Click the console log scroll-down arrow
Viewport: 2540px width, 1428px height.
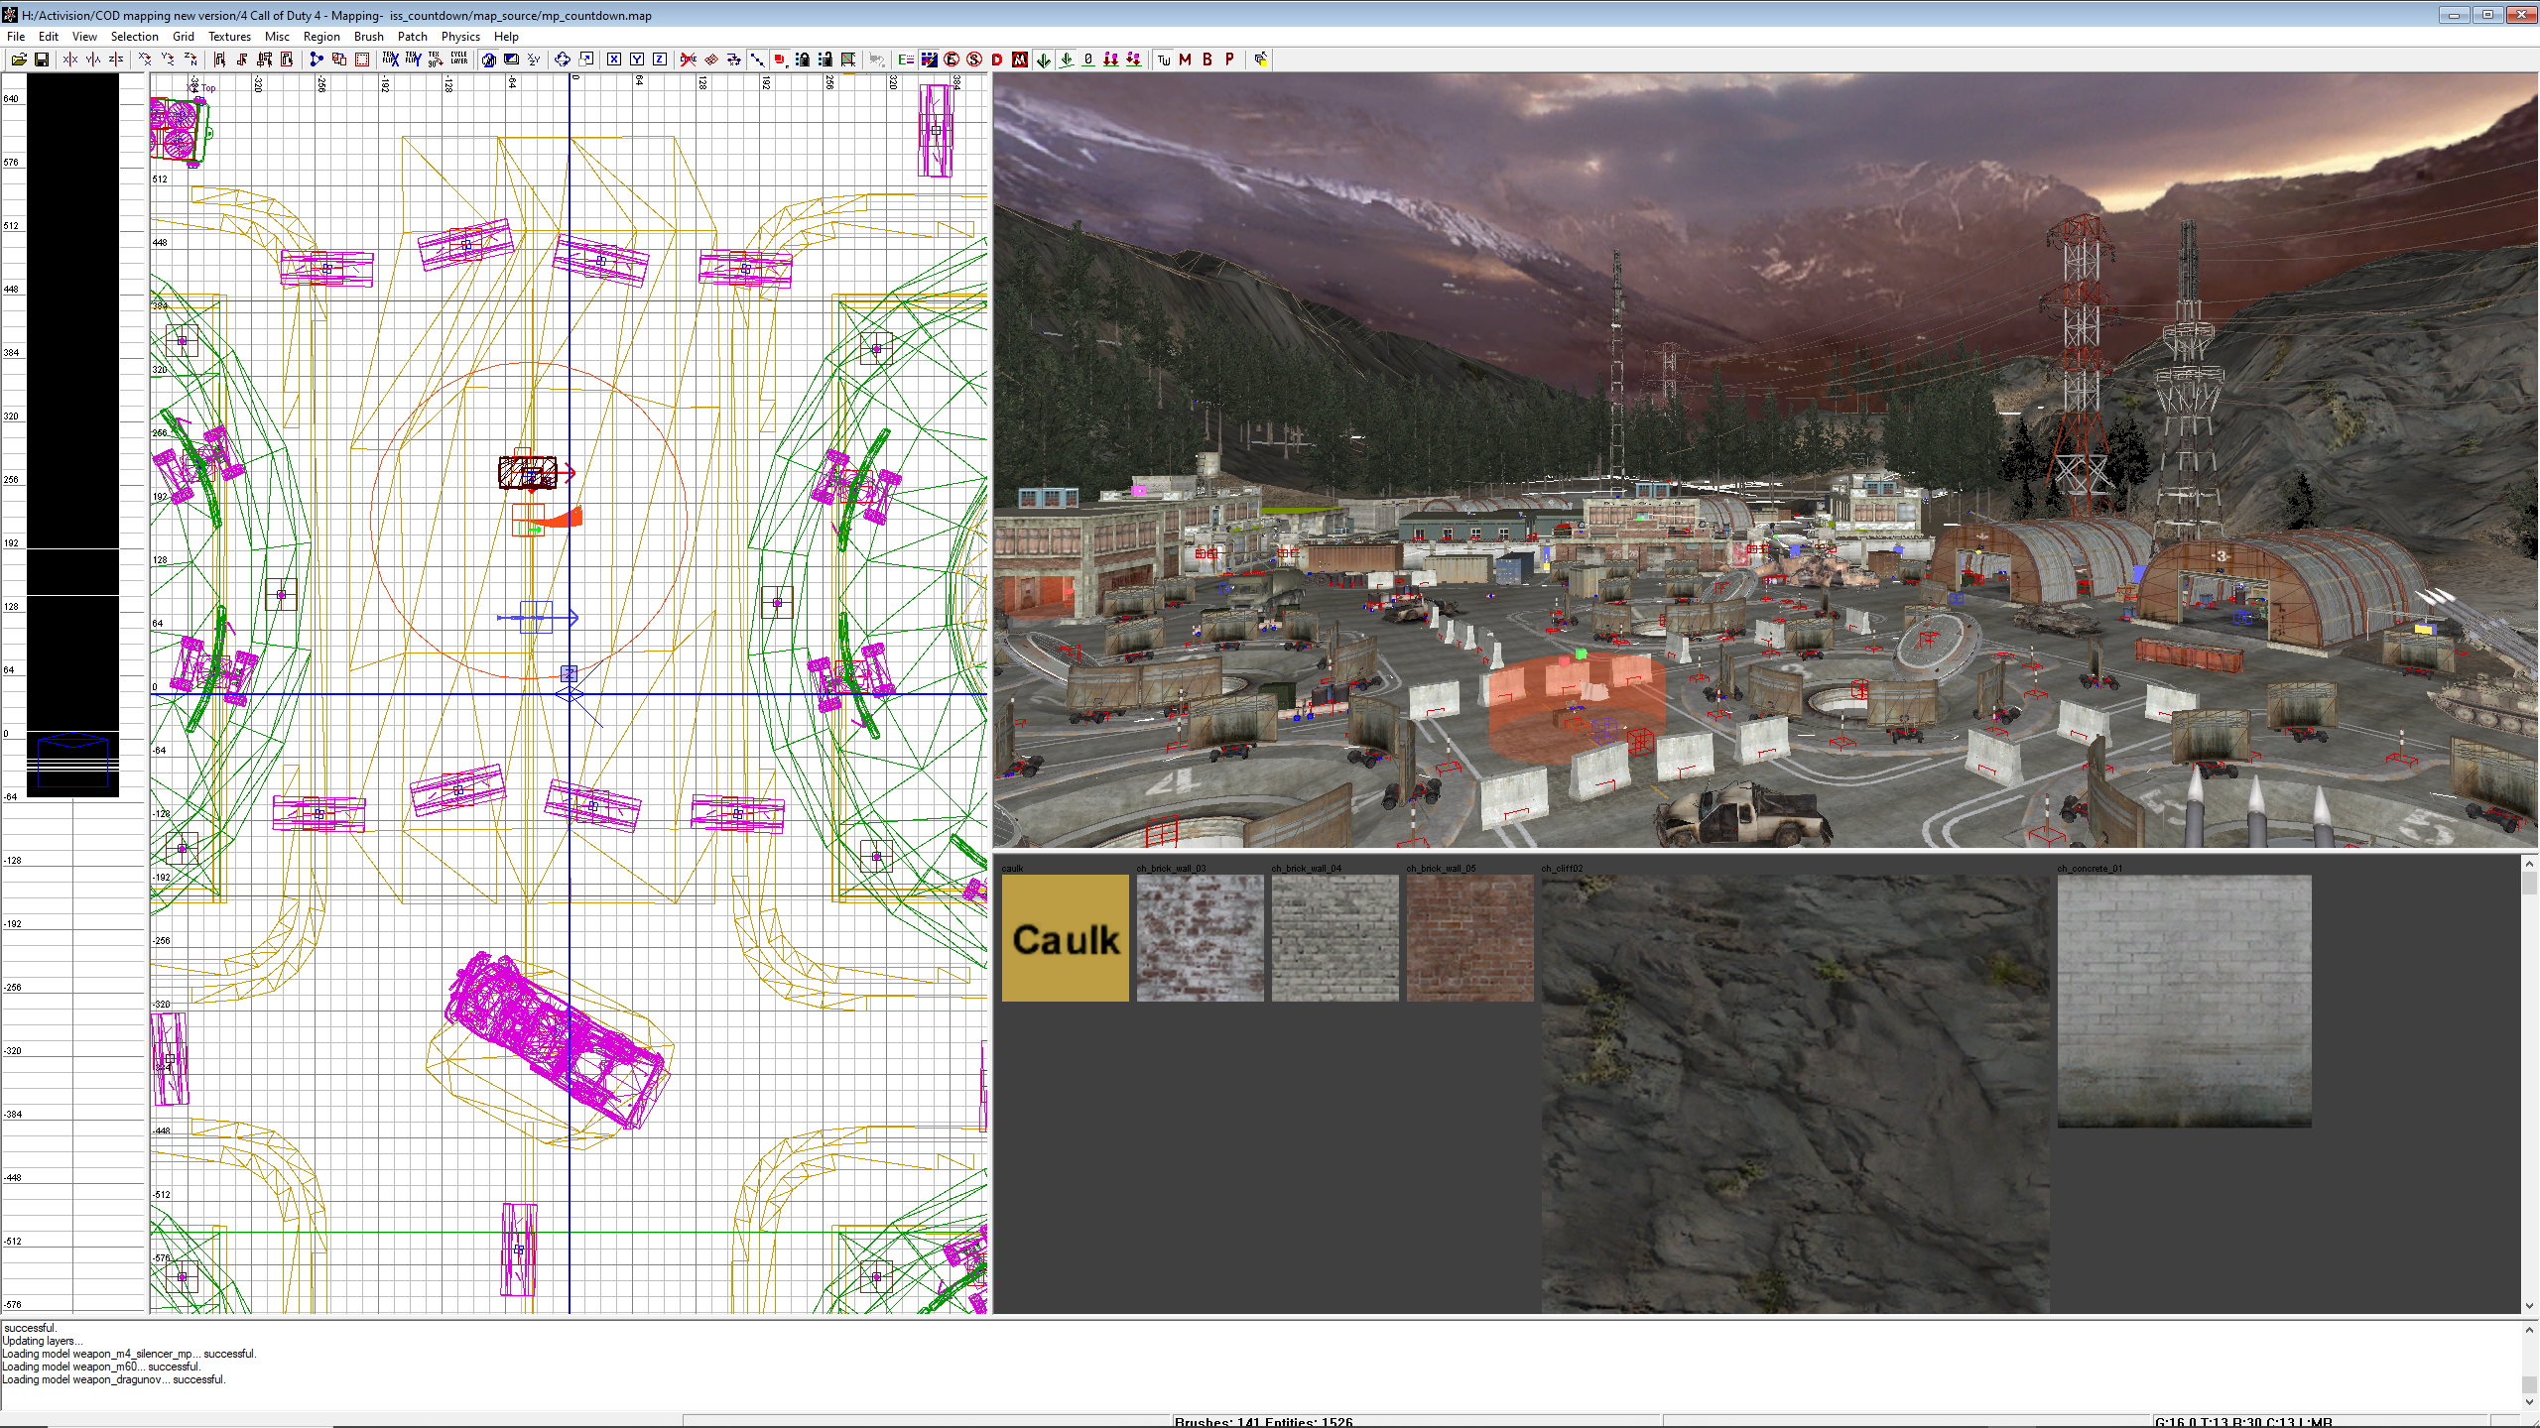pos(2530,1402)
